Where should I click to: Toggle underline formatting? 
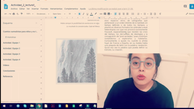click(87, 14)
